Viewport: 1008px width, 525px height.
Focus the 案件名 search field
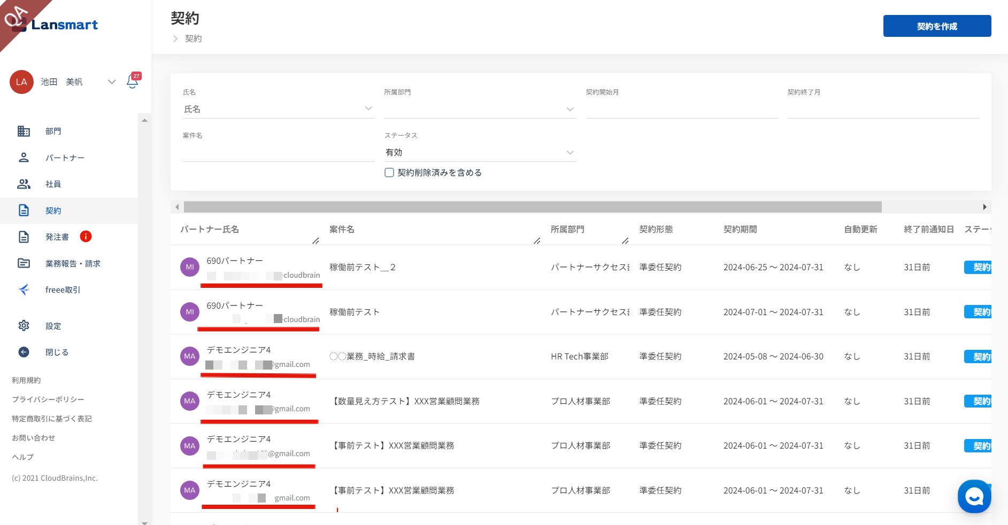(279, 153)
